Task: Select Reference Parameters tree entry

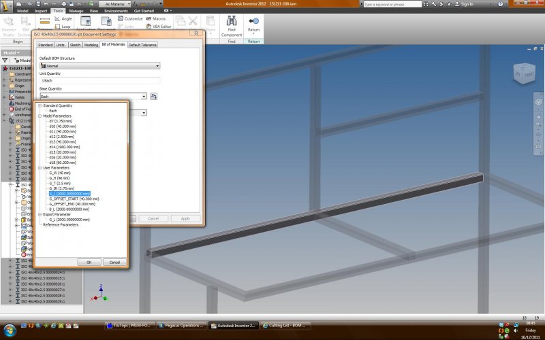Action: point(61,225)
